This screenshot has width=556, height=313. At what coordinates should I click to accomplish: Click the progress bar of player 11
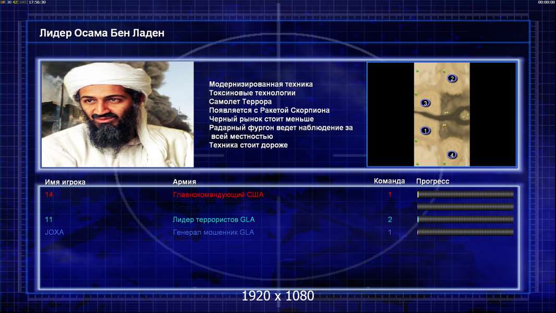[x=465, y=220]
